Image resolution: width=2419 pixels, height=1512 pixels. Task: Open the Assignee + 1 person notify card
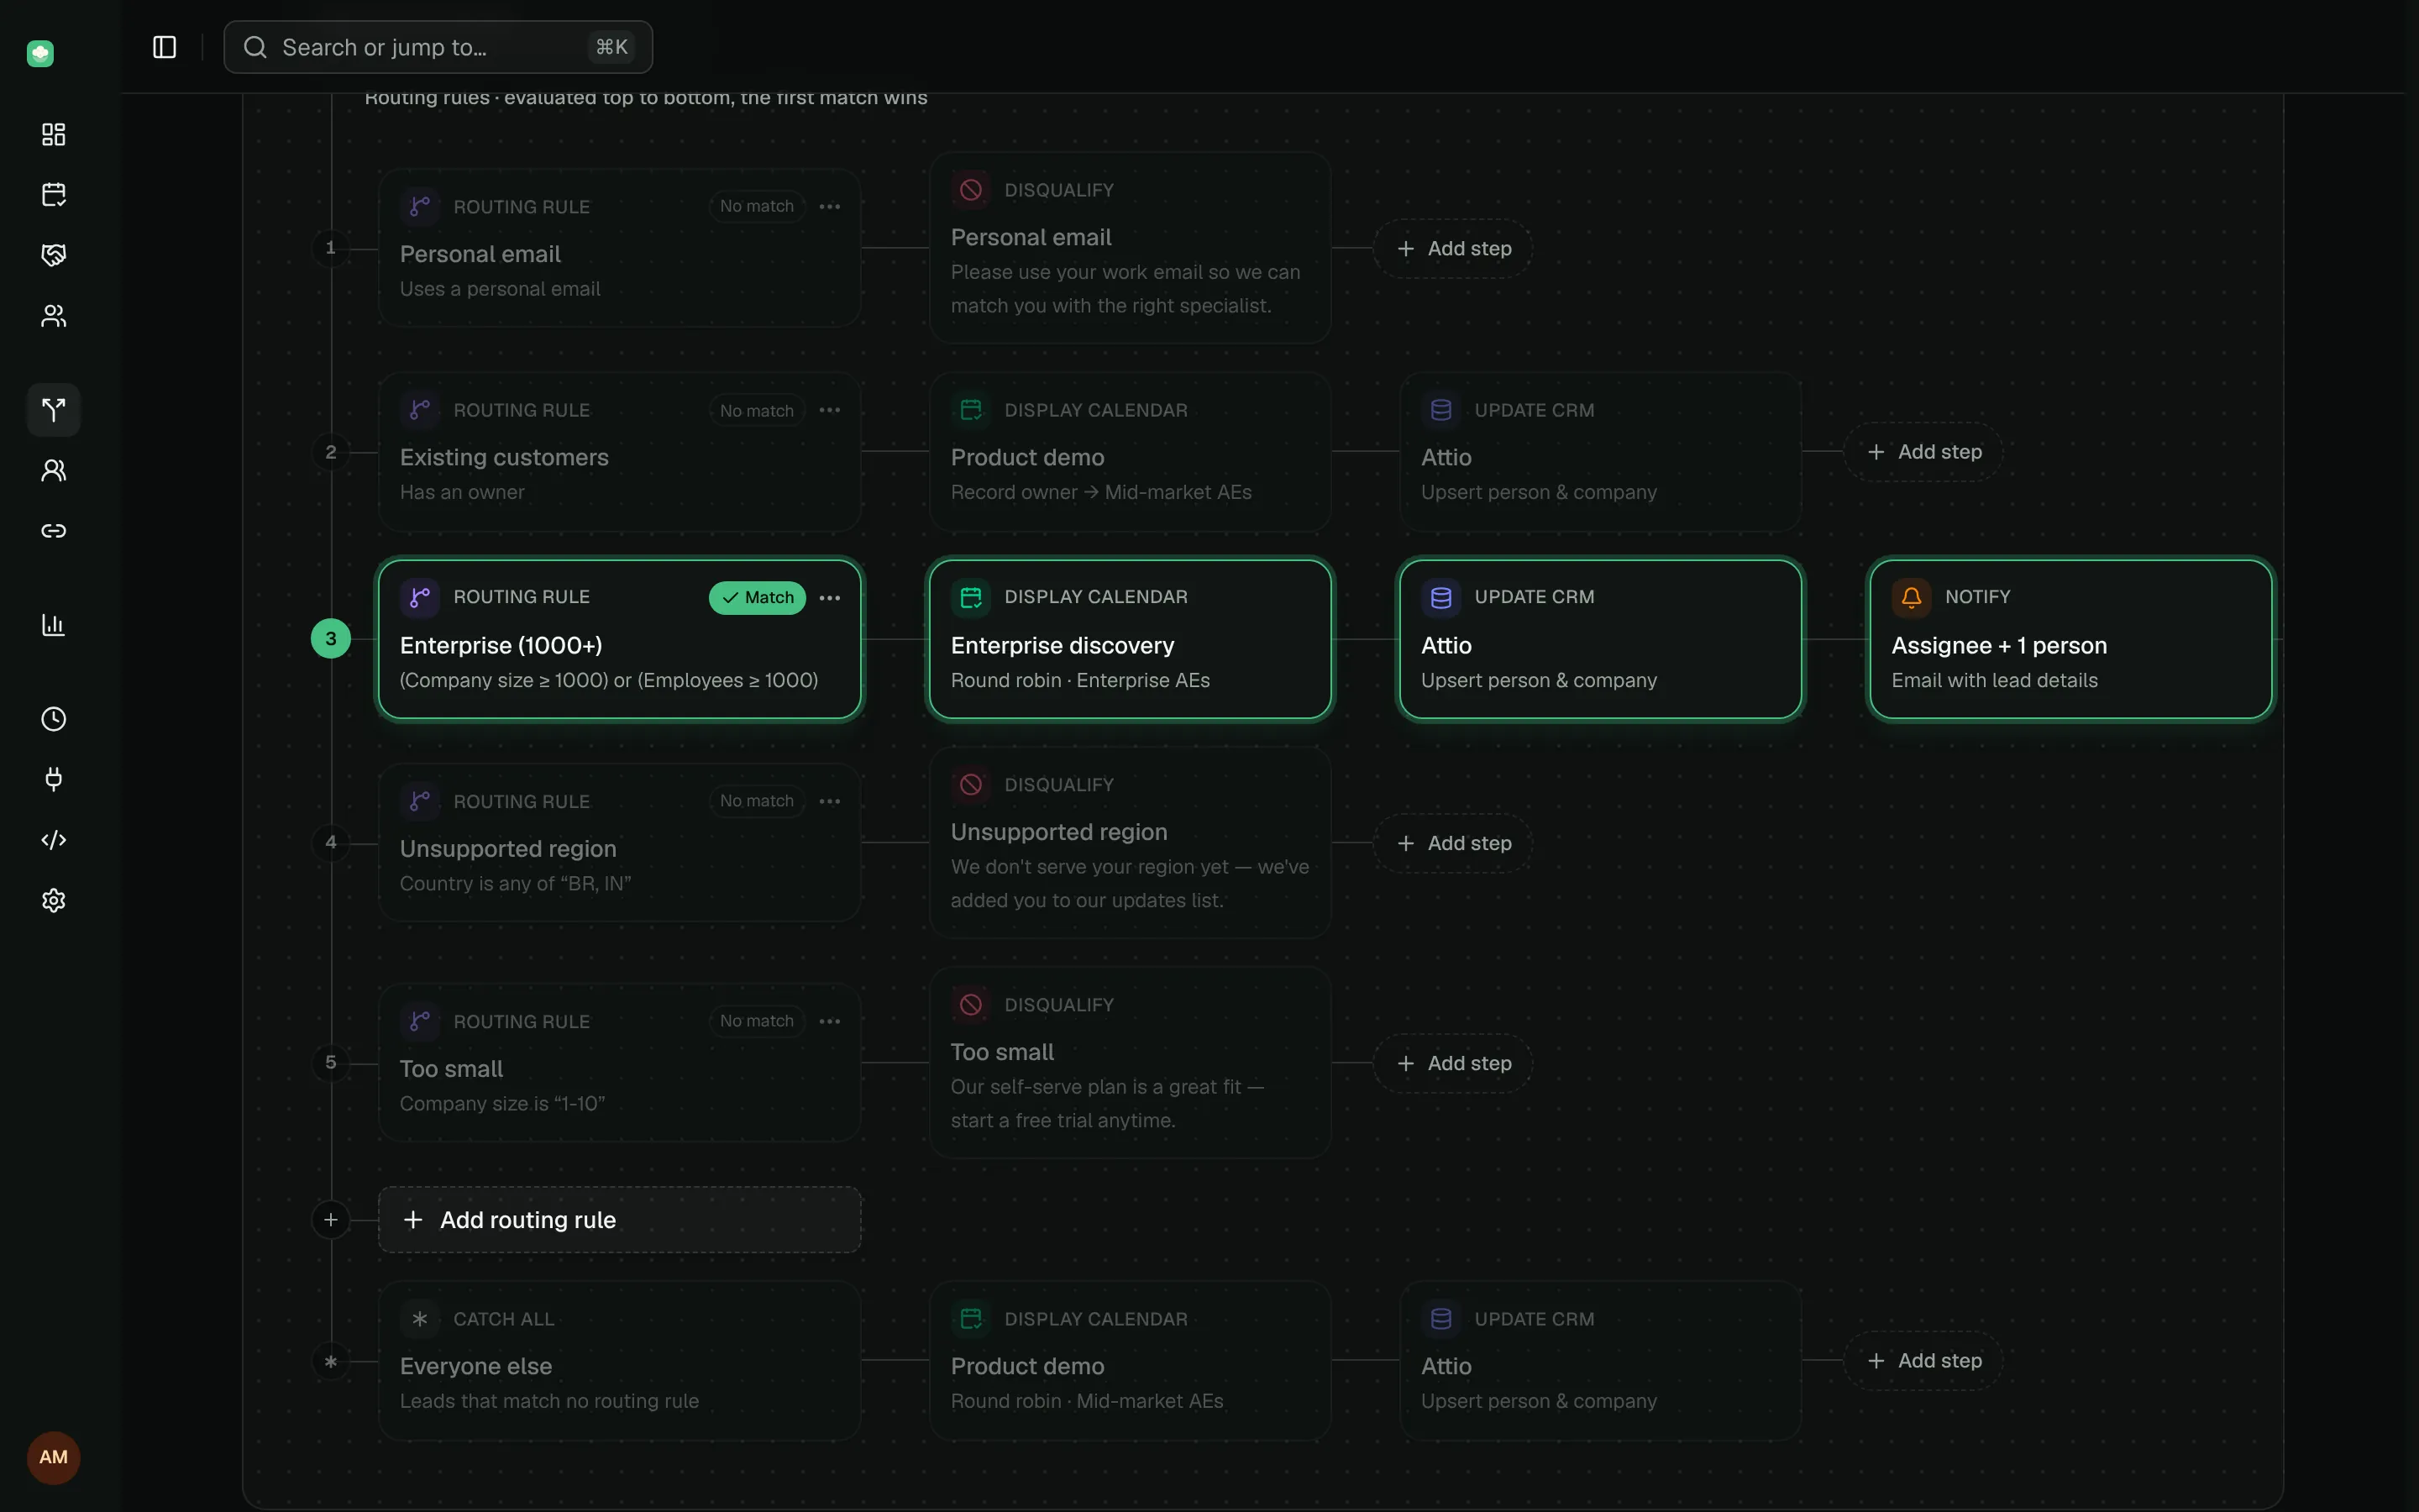2071,639
